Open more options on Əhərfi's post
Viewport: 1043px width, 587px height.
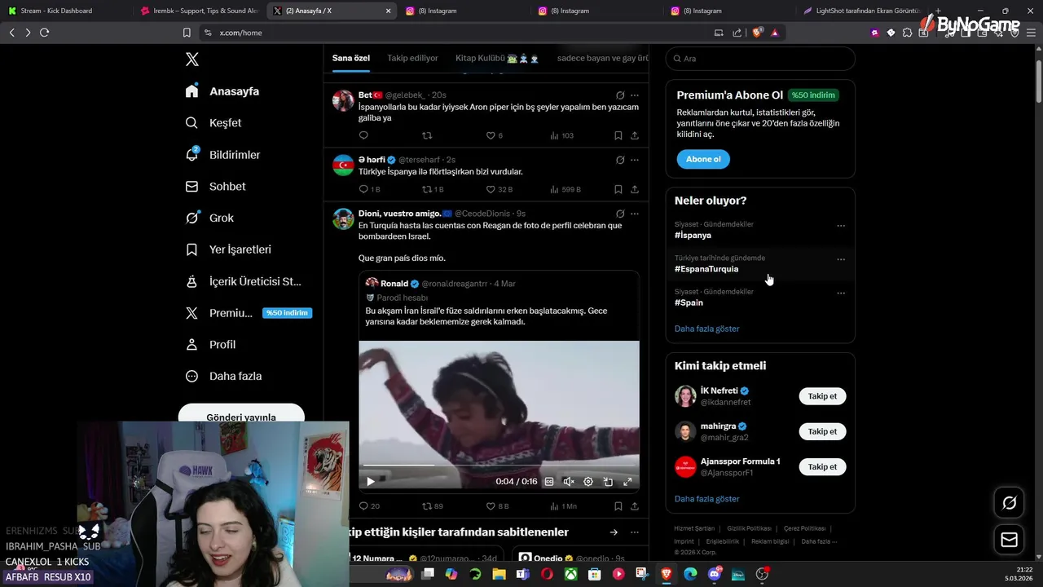pyautogui.click(x=635, y=160)
